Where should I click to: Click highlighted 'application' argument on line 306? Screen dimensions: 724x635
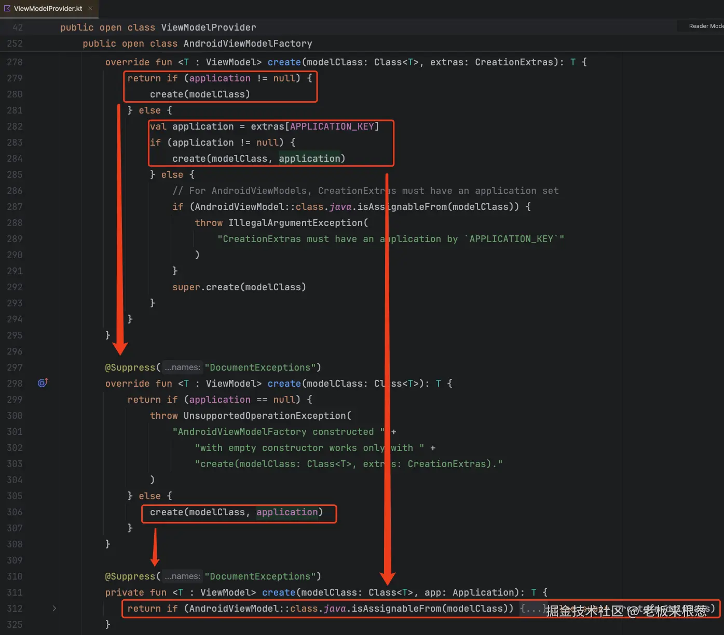click(287, 512)
